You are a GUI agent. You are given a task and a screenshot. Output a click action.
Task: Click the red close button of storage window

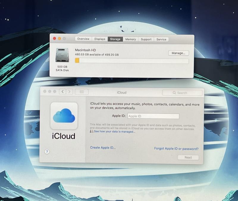[x=54, y=38]
